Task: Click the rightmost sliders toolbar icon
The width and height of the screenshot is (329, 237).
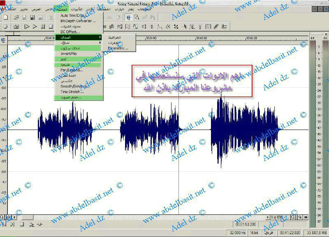Action: (224, 27)
